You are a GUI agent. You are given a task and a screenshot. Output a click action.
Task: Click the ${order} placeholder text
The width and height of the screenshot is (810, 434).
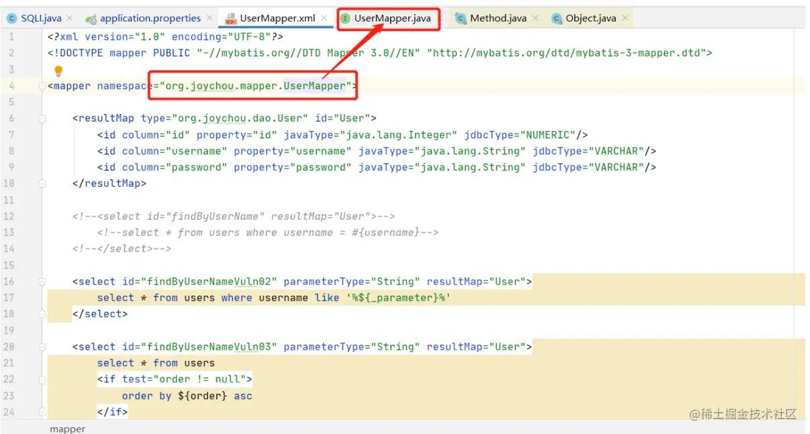tap(202, 396)
